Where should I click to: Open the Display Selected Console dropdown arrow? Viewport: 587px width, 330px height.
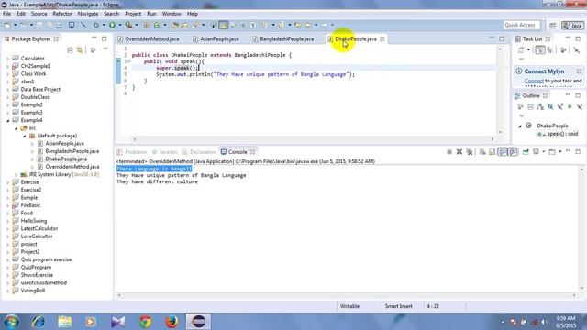coord(543,152)
